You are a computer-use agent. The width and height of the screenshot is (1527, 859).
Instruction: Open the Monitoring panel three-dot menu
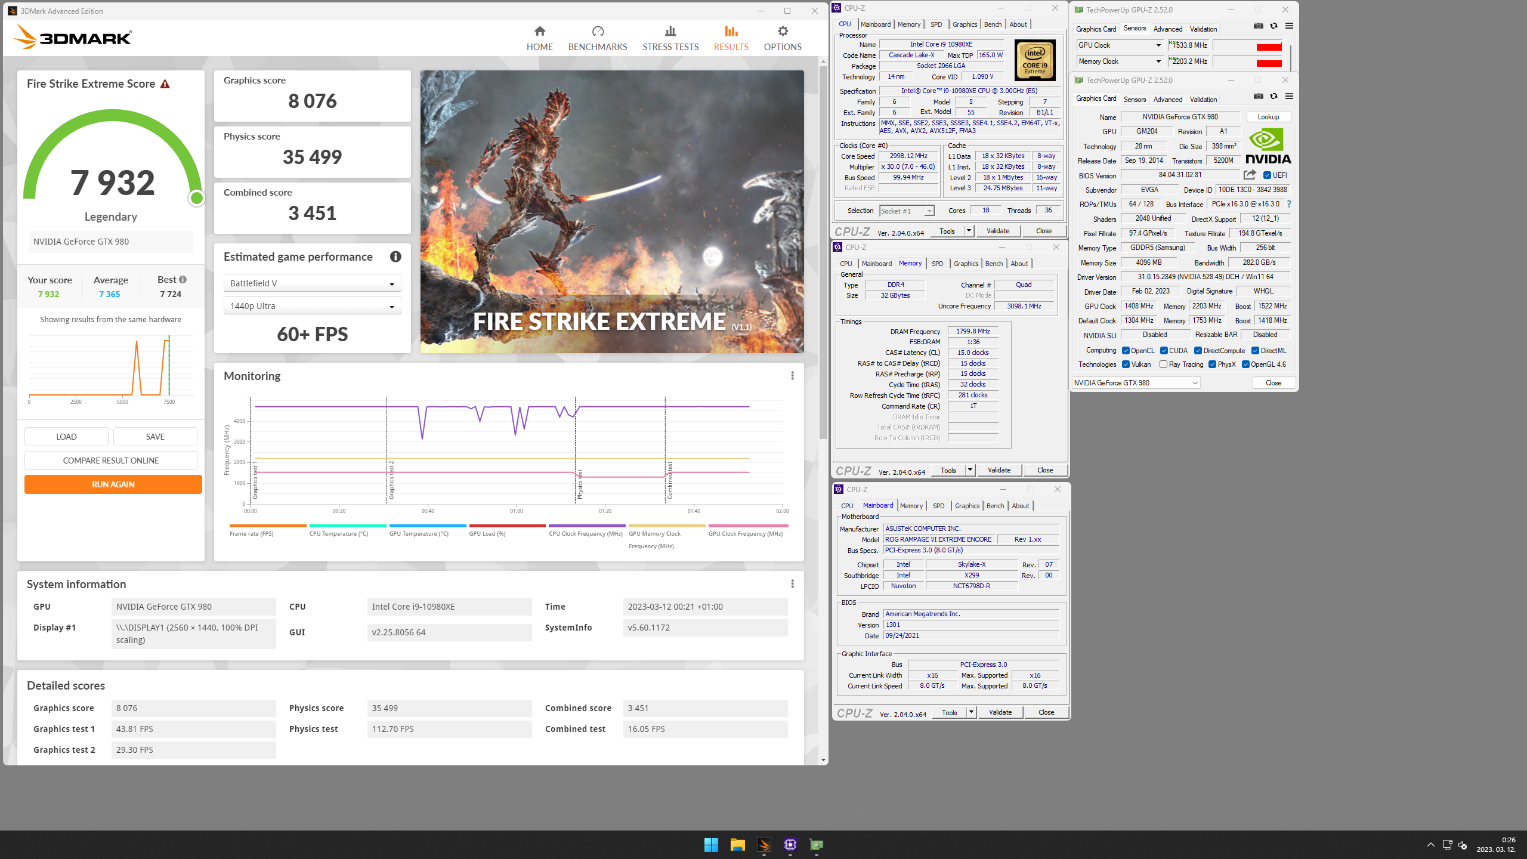point(792,376)
